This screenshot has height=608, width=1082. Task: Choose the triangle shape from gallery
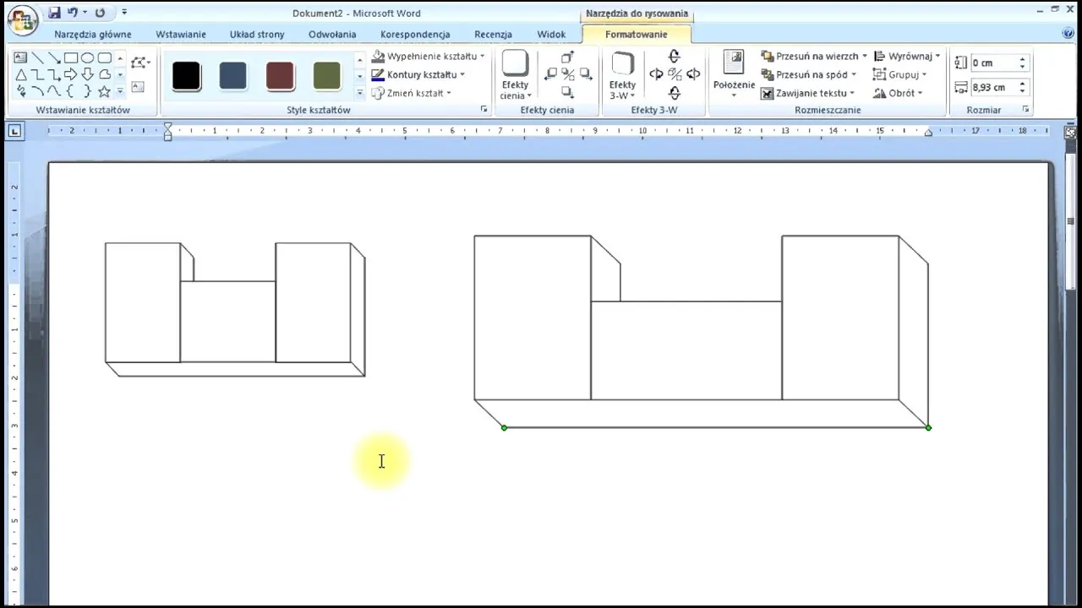point(21,75)
